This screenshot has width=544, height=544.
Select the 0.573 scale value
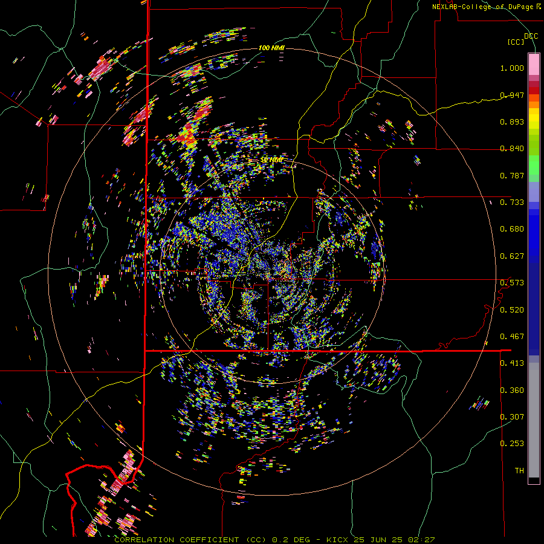click(x=512, y=283)
